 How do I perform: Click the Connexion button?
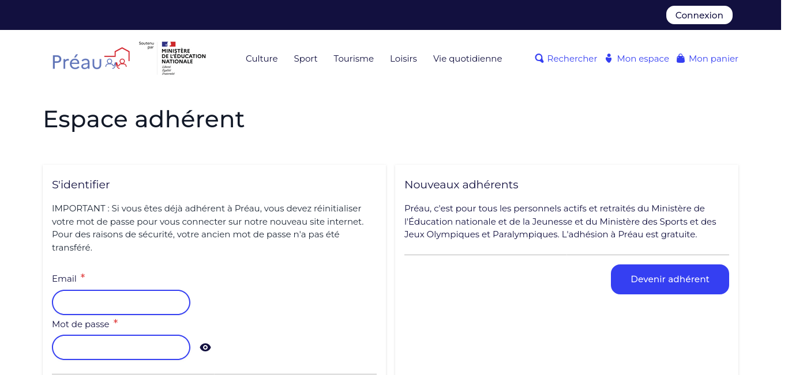pos(699,15)
